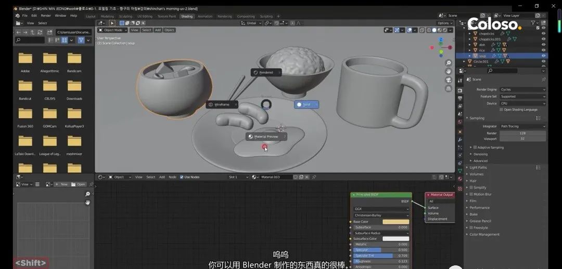Click the pan hand gizmo in viewport
This screenshot has width=562, height=269.
[x=449, y=72]
